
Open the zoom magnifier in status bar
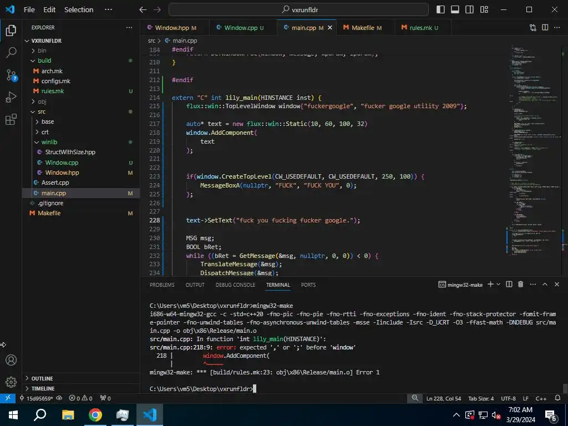pyautogui.click(x=415, y=398)
